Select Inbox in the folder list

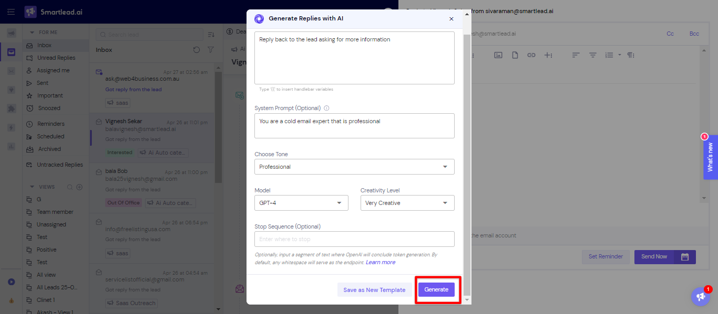point(55,46)
